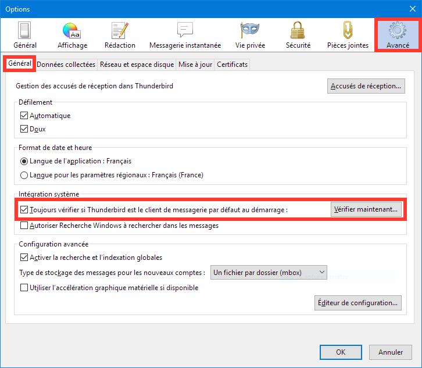The height and width of the screenshot is (368, 422).
Task: Switch to the Données collectées tab
Action: tap(66, 65)
